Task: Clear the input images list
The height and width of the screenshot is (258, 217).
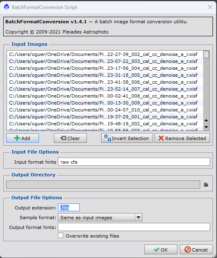Action: coord(70,138)
